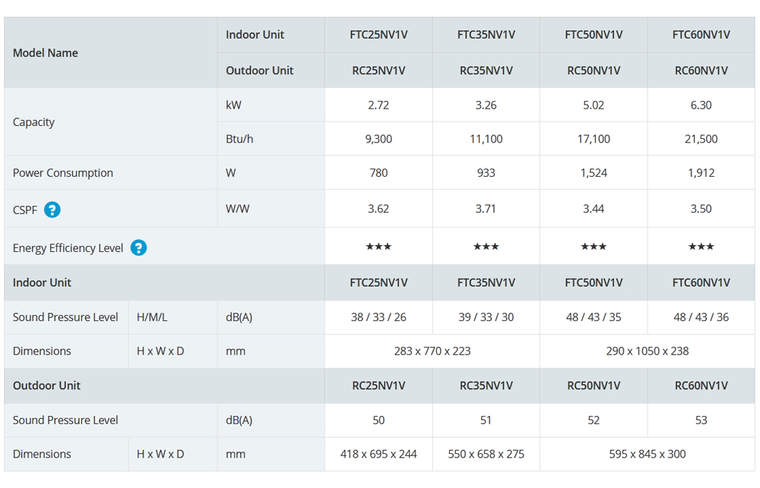Viewport: 760px width, 488px height.
Task: Select the outdoor sound pressure value 53
Action: pos(701,420)
